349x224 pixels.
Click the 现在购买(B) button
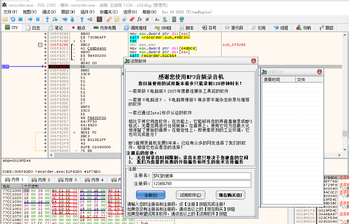230,195
